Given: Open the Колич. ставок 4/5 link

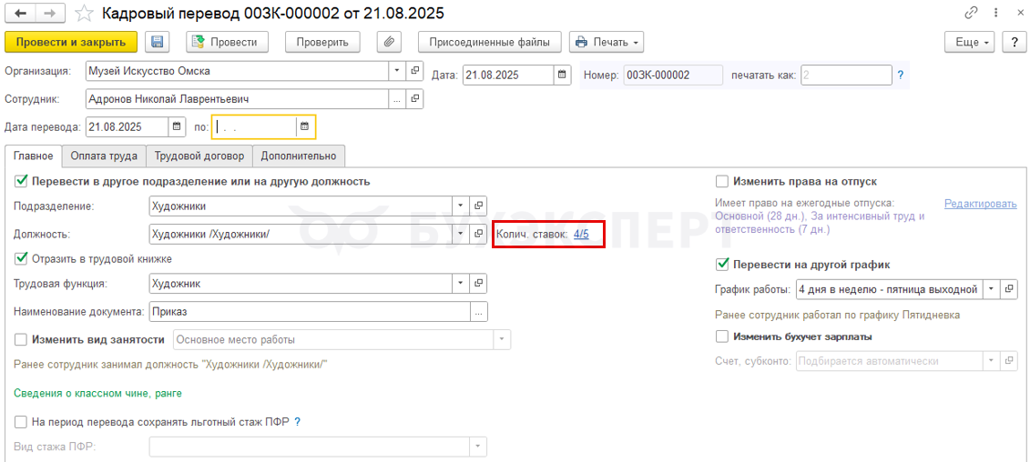Looking at the screenshot, I should point(581,233).
